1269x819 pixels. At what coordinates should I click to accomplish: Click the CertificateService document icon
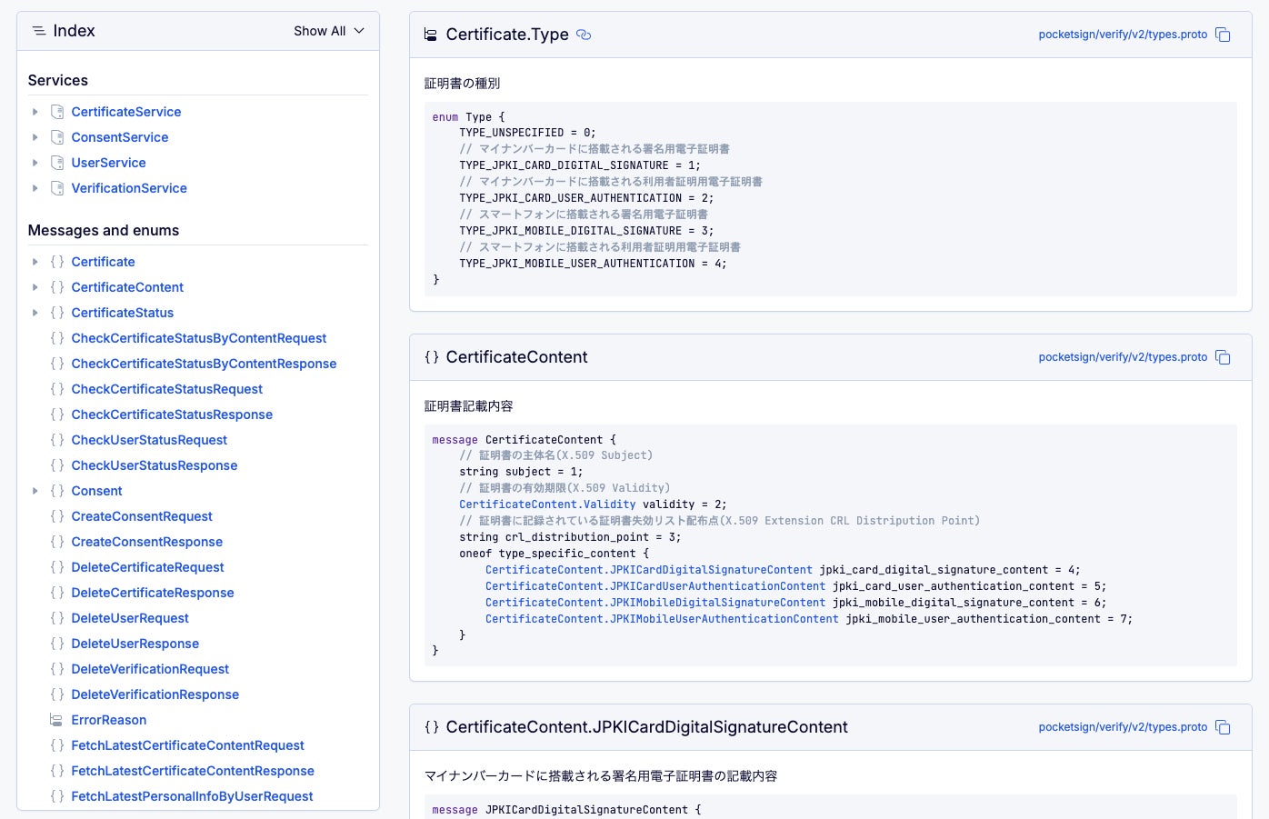pyautogui.click(x=57, y=112)
